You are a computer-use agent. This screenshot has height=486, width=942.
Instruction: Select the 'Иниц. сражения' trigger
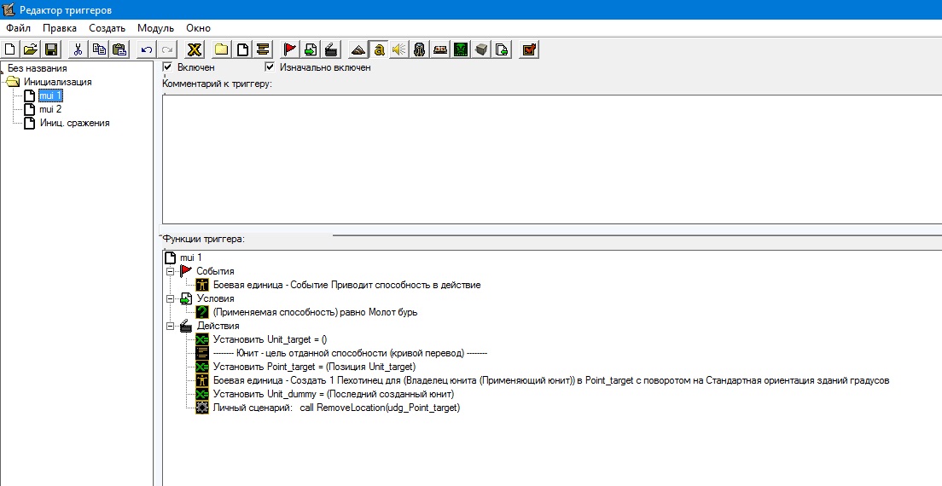(74, 123)
